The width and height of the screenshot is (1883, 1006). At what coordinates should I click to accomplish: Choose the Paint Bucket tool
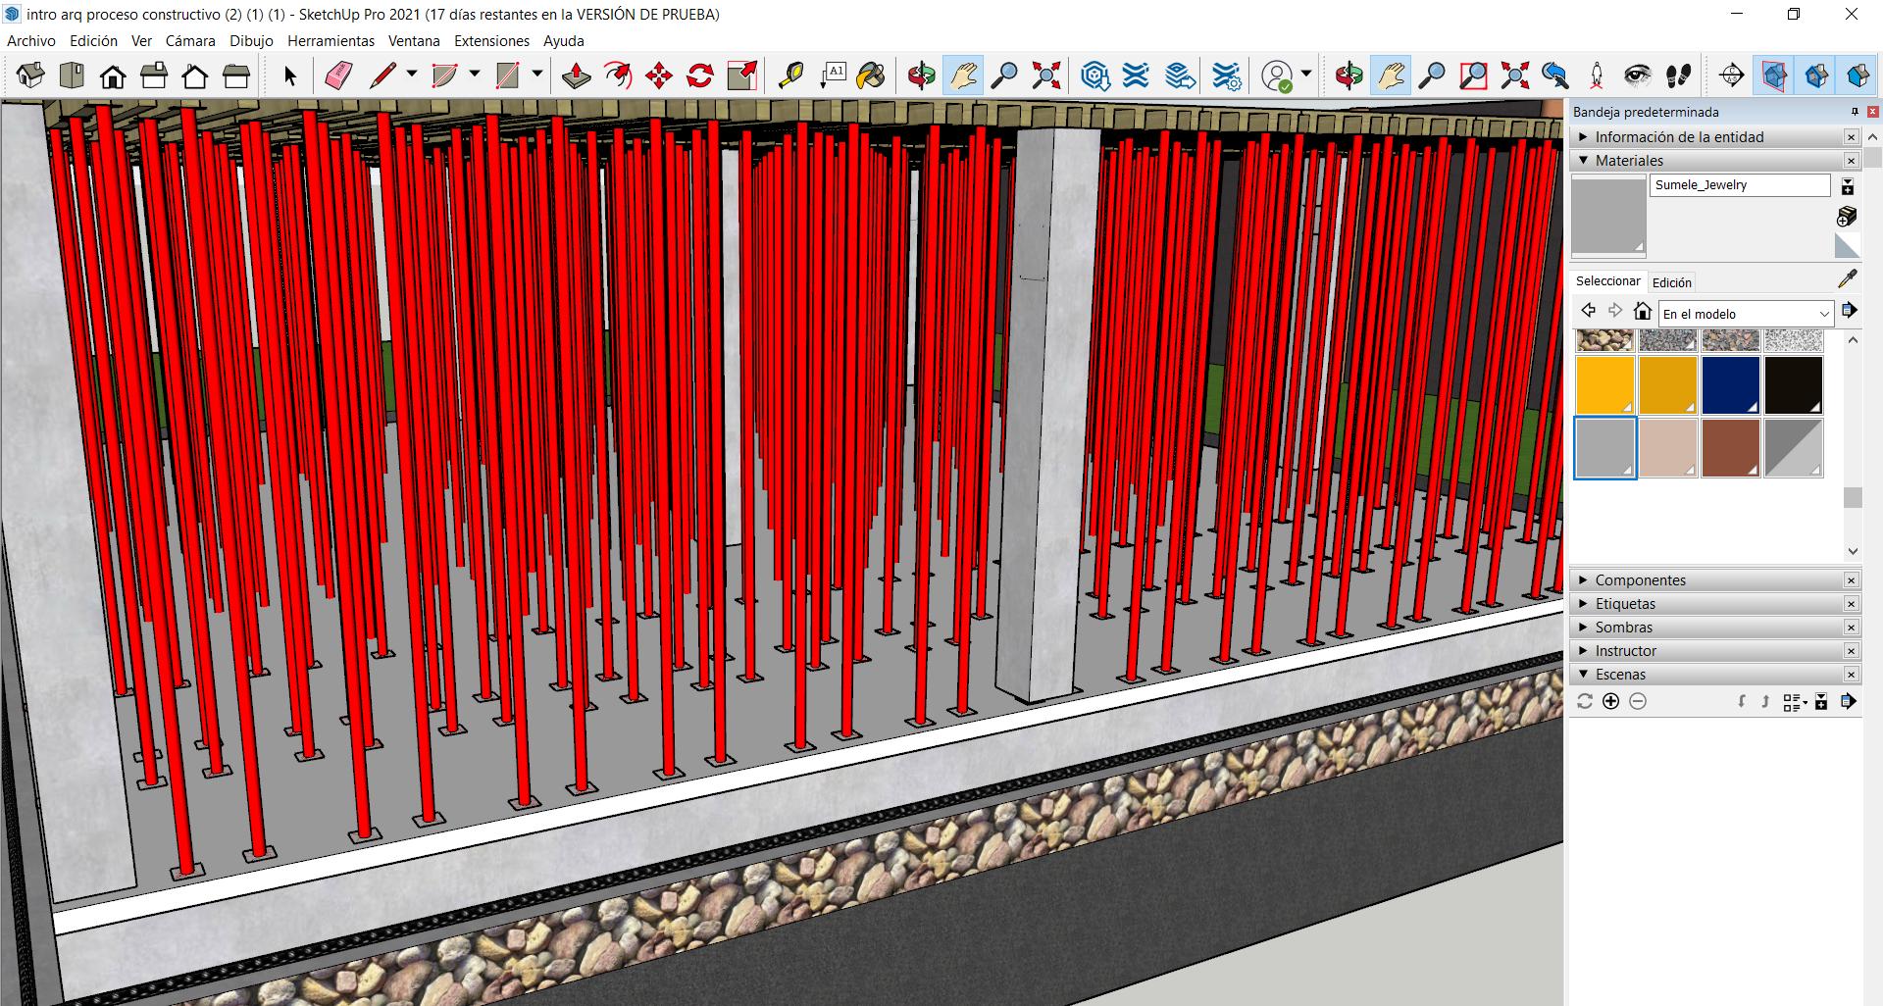(870, 75)
